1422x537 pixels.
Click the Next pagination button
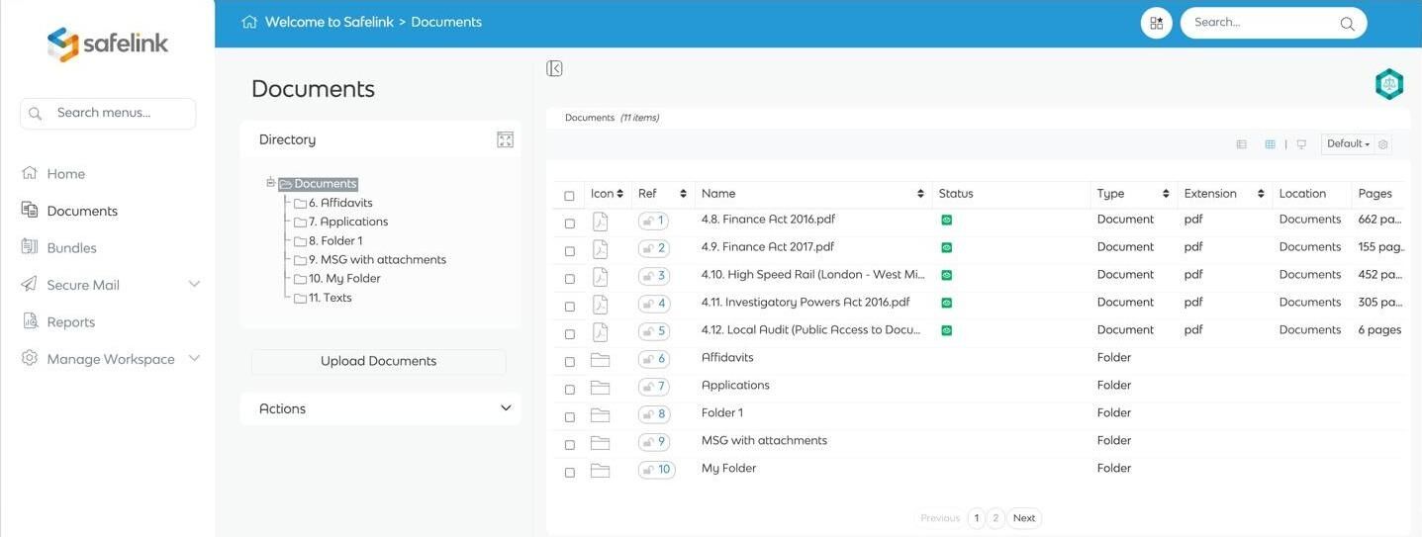pos(1024,518)
